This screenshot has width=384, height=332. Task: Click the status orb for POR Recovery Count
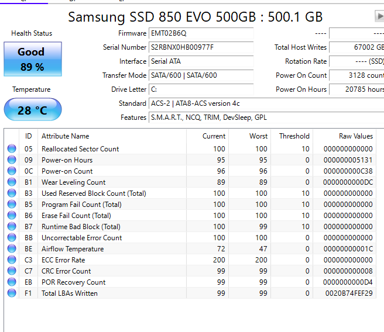(12, 282)
